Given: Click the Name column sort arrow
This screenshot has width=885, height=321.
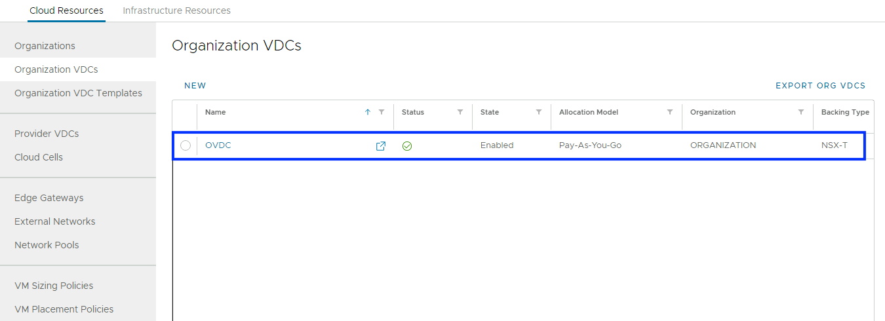Looking at the screenshot, I should tap(368, 112).
